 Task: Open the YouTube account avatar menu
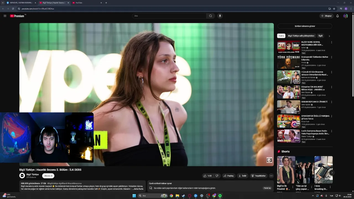point(345,16)
